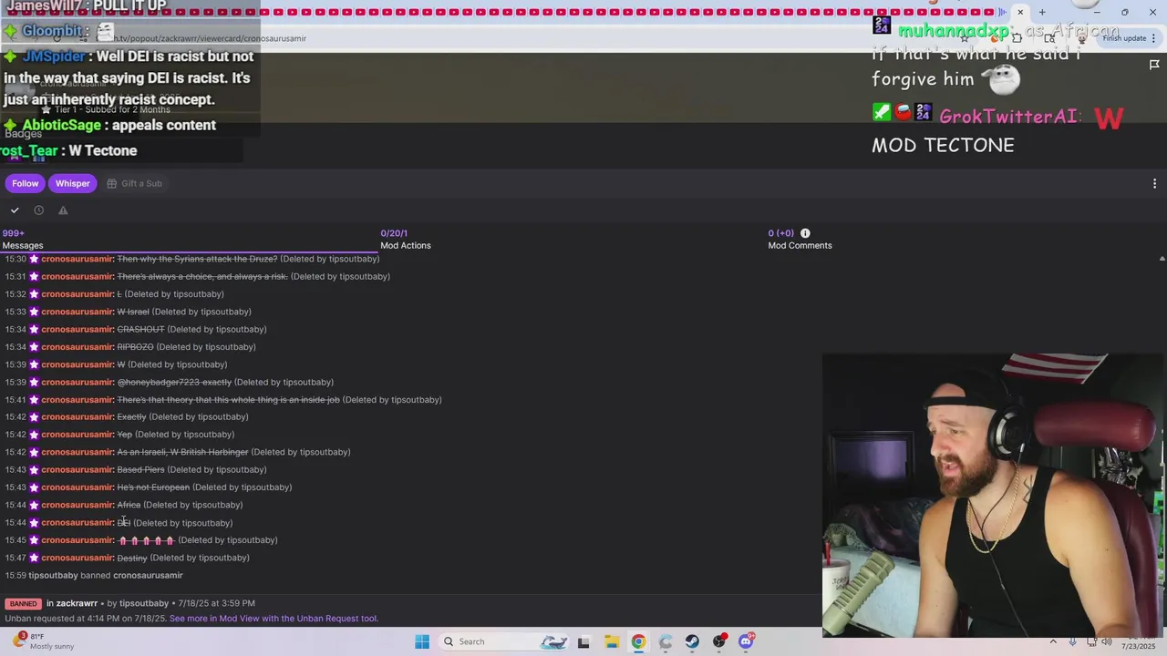This screenshot has width=1167, height=656.
Task: Open OBS from the taskbar
Action: click(x=719, y=641)
